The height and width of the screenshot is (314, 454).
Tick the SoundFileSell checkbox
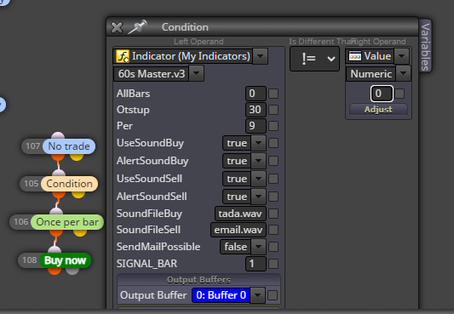click(x=273, y=230)
